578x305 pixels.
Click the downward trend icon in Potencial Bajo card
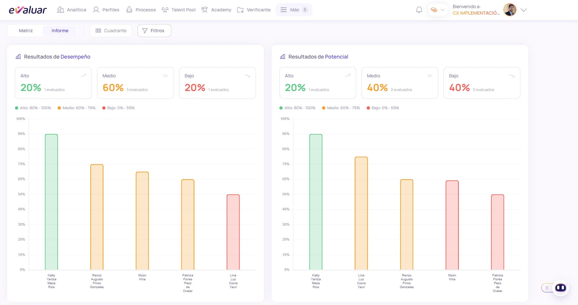tap(512, 76)
